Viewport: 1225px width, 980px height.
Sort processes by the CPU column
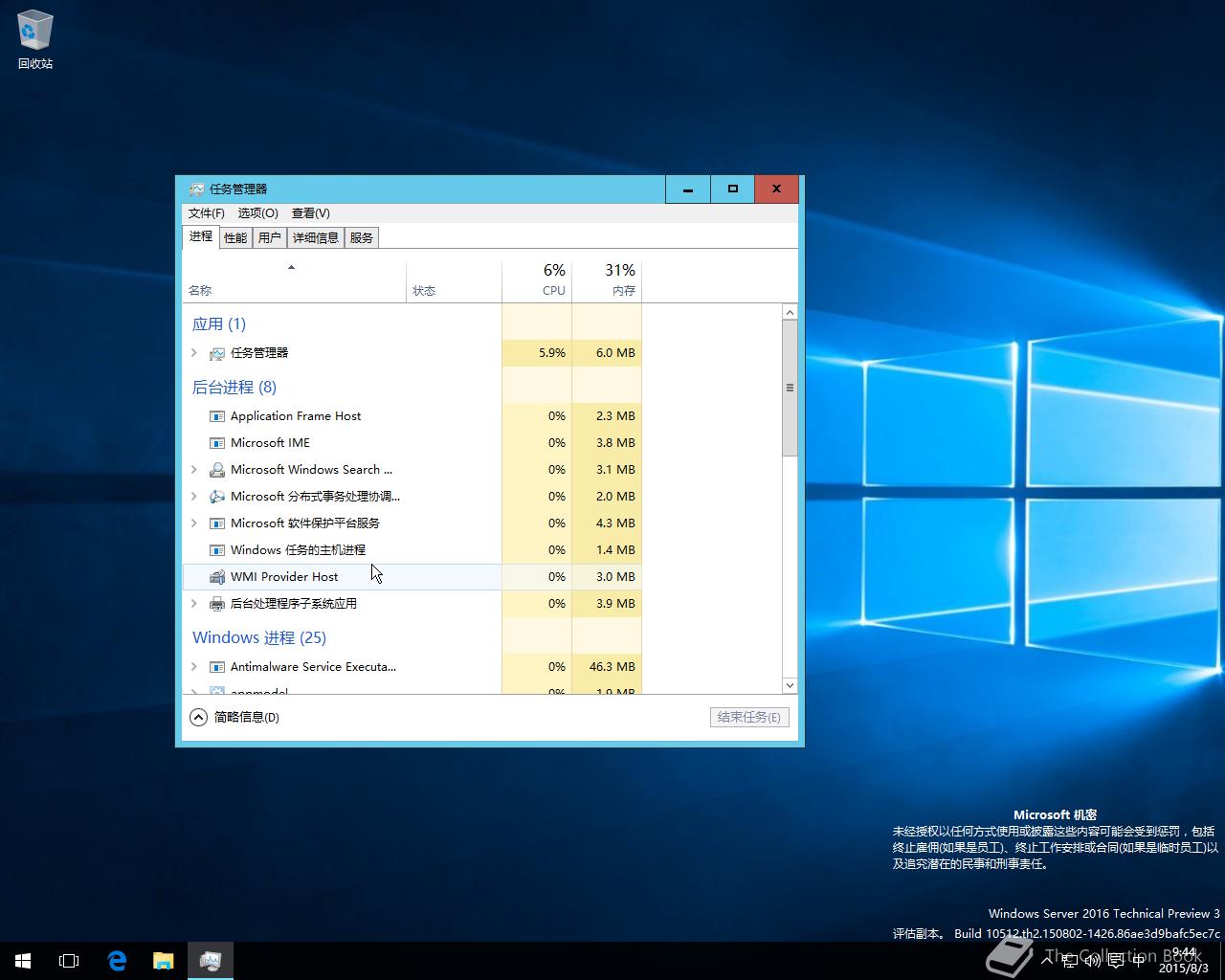pos(537,280)
